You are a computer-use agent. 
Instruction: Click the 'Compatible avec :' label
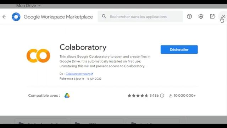click(44, 96)
